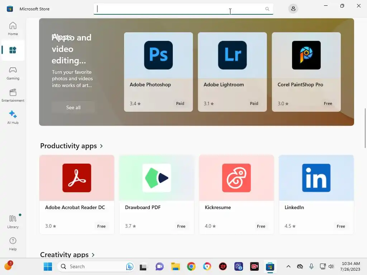Expand the Creativity apps section chevron

[93, 255]
